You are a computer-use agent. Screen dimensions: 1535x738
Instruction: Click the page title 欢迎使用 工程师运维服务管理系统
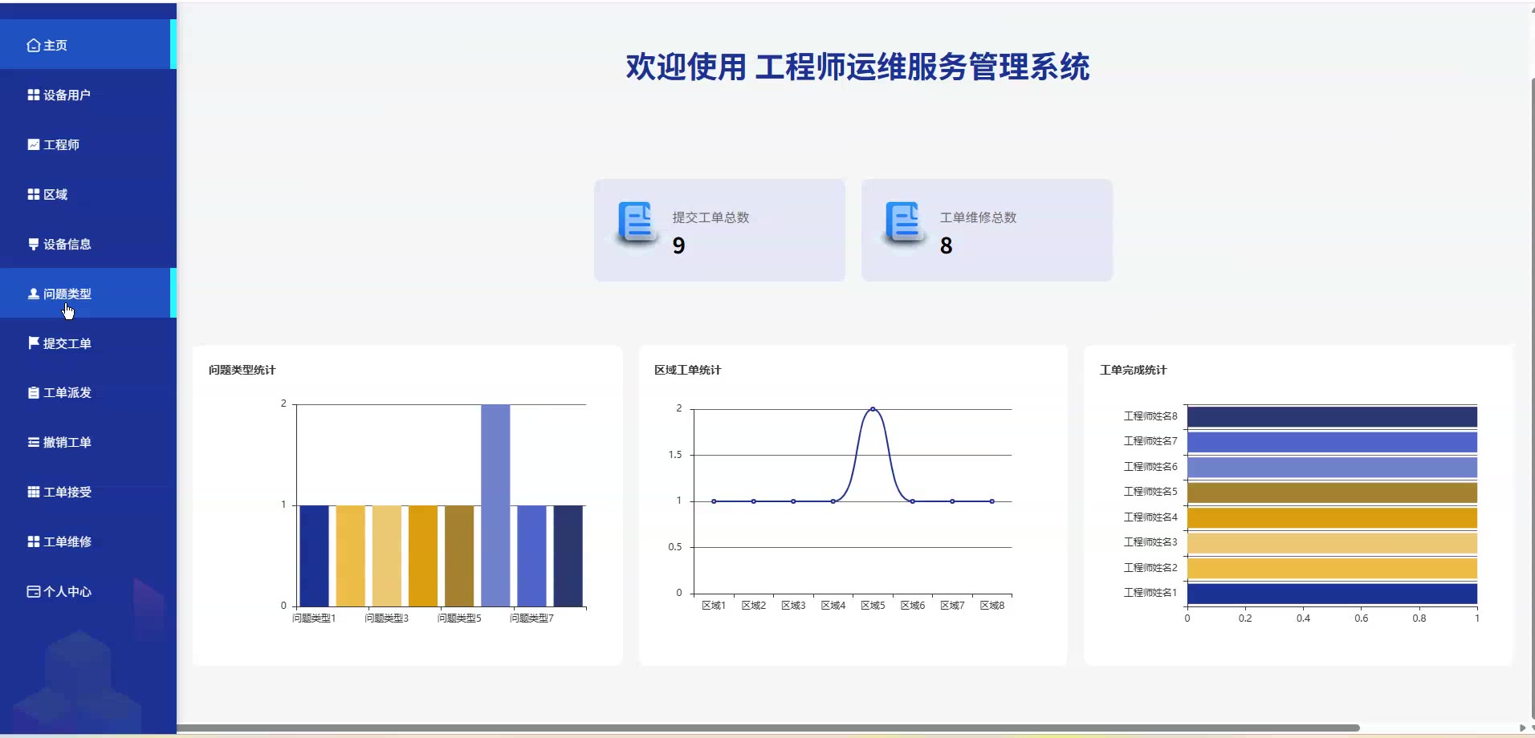[x=857, y=67]
